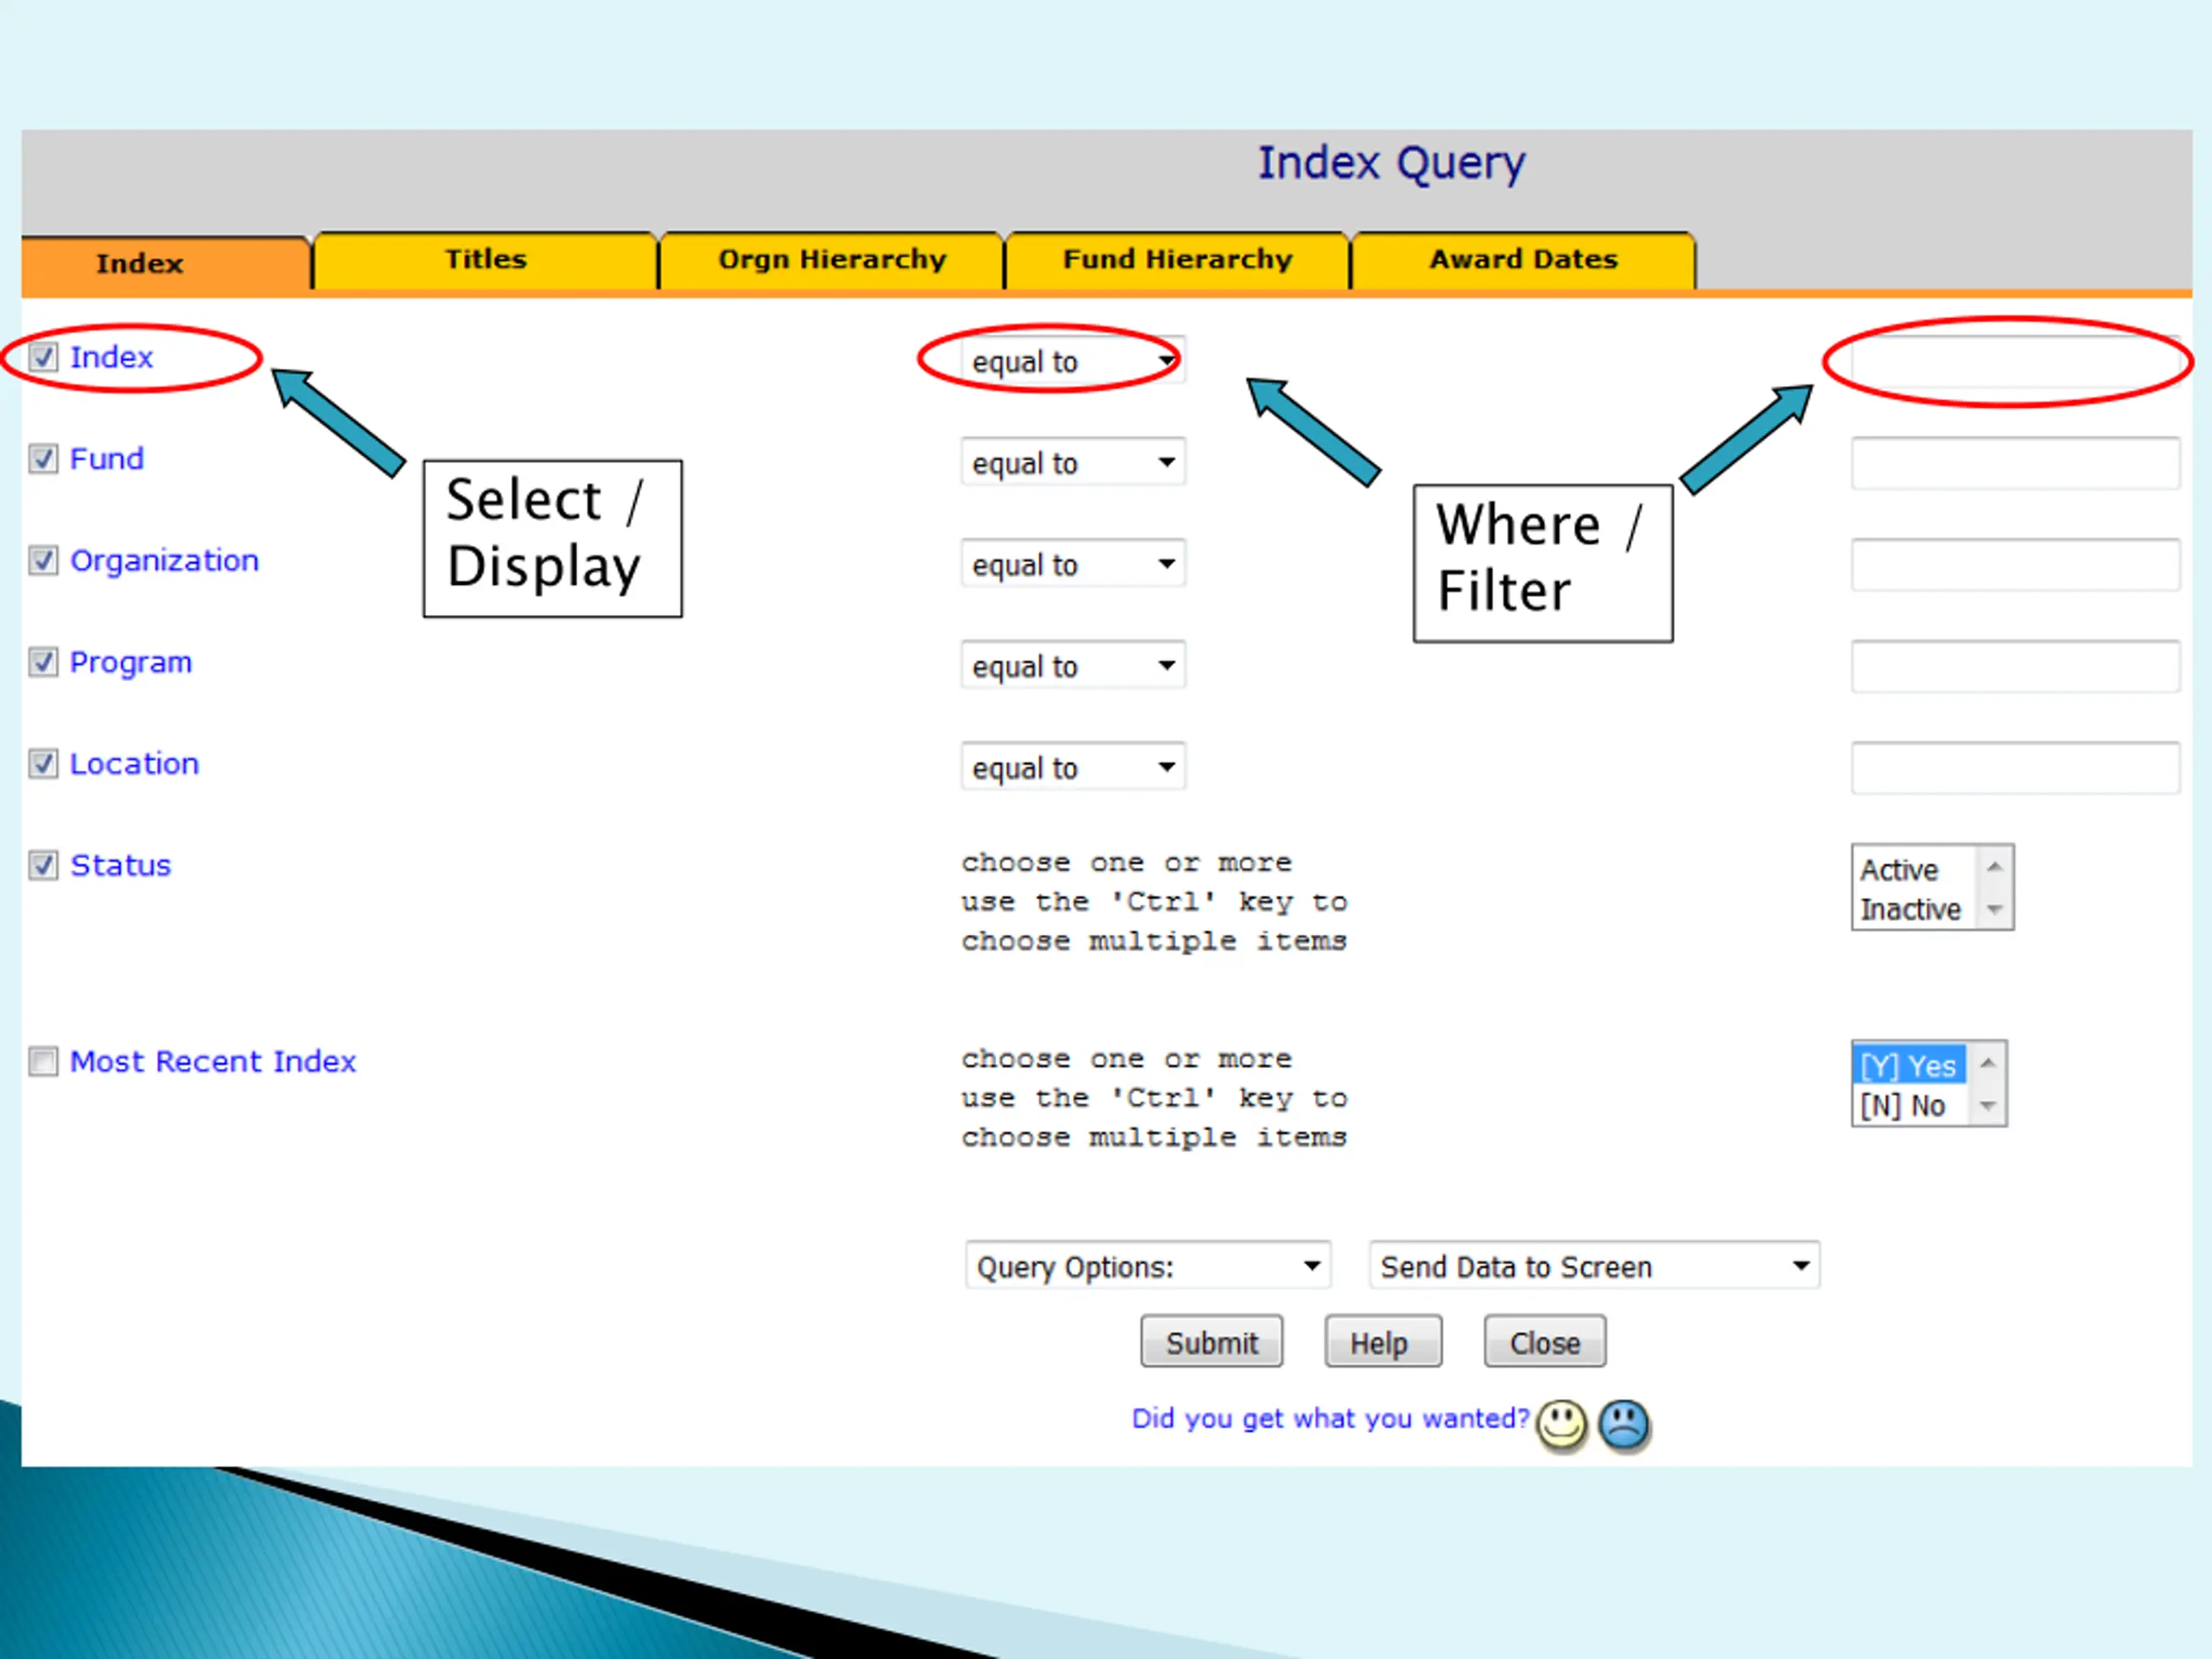Click the Status label link
Image resolution: width=2212 pixels, height=1659 pixels.
(120, 865)
